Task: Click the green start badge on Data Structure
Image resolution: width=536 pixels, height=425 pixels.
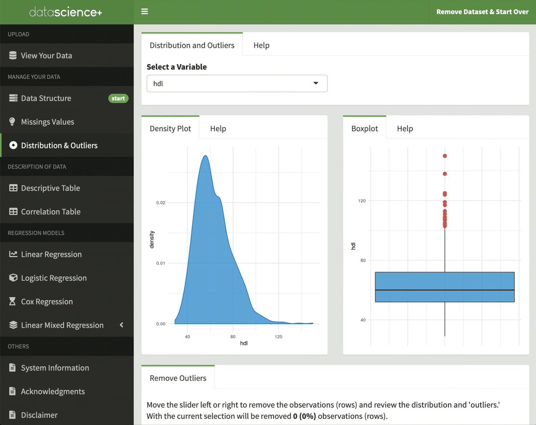Action: click(118, 98)
